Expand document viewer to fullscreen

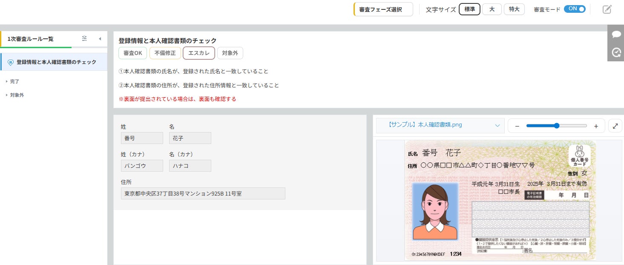(615, 126)
